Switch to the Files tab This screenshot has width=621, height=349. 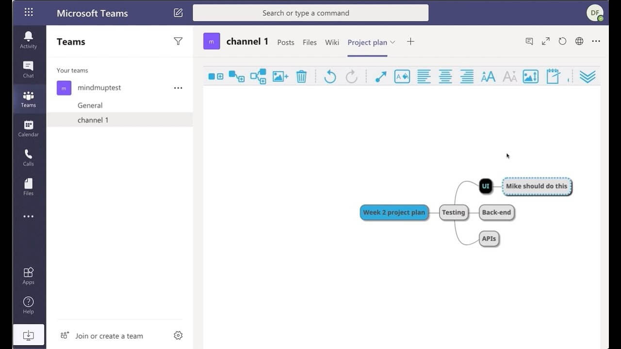(x=310, y=42)
